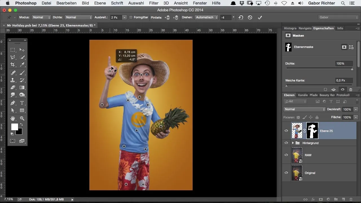361x203 pixels.
Task: Select the History Brush tool
Action: coord(22,80)
